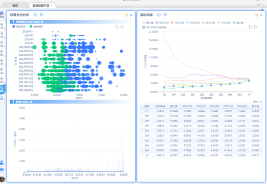Image resolution: width=267 pixels, height=184 pixels.
Task: Open the profile avatar at sidebar bottom
Action: click(2, 179)
